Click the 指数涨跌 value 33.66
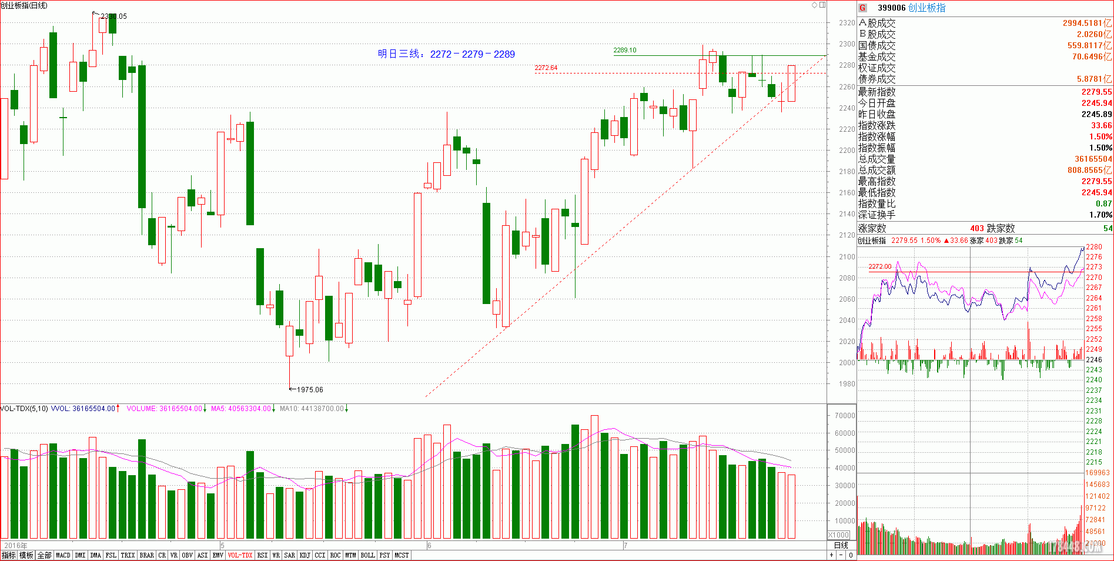Image resolution: width=1114 pixels, height=561 pixels. [1101, 125]
